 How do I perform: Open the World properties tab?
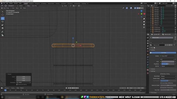(x=148, y=51)
